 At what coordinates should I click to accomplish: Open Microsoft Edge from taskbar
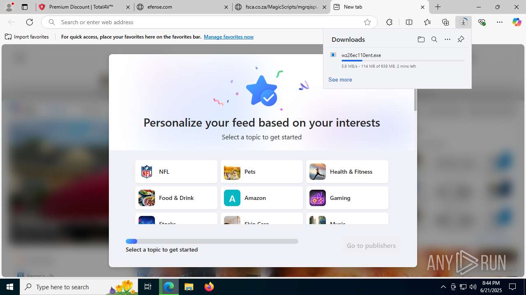tap(169, 287)
